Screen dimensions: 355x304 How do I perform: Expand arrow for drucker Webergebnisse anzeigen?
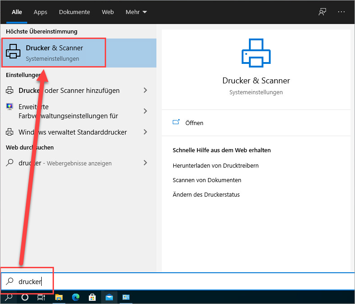point(146,163)
